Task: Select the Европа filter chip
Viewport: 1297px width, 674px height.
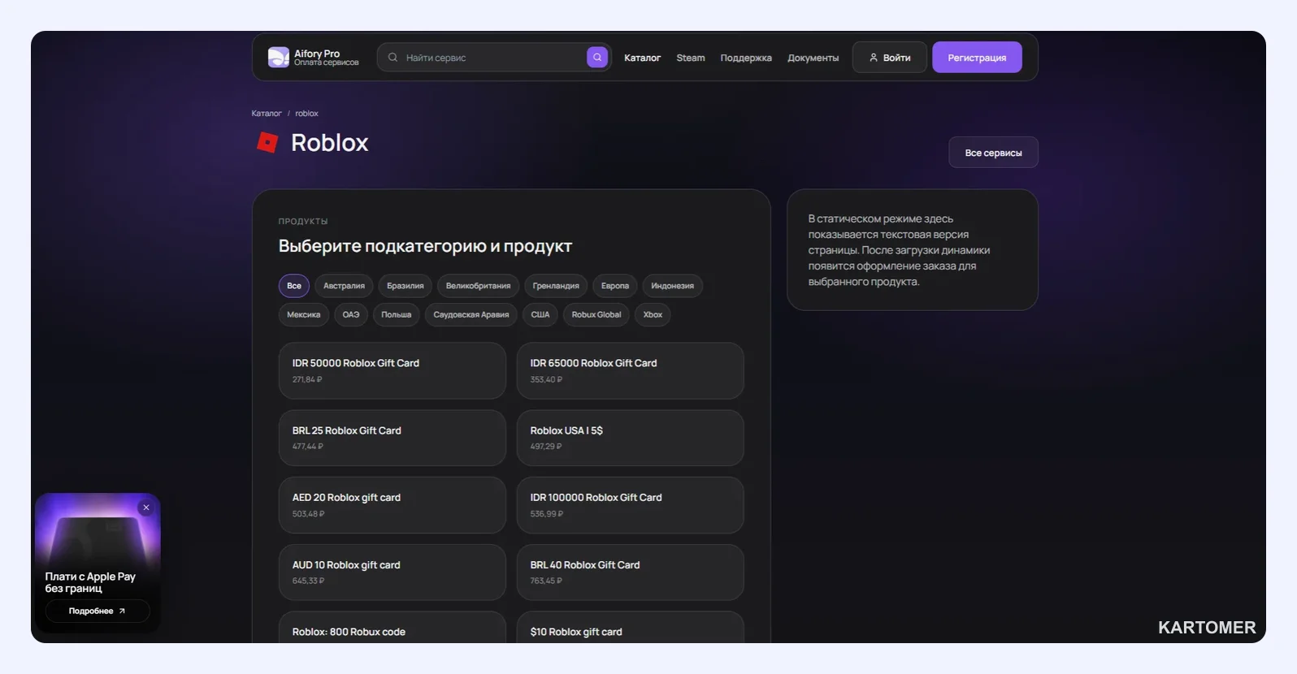Action: [615, 286]
